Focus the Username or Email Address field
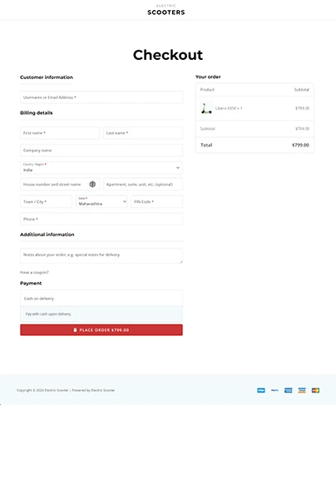 coord(101,97)
